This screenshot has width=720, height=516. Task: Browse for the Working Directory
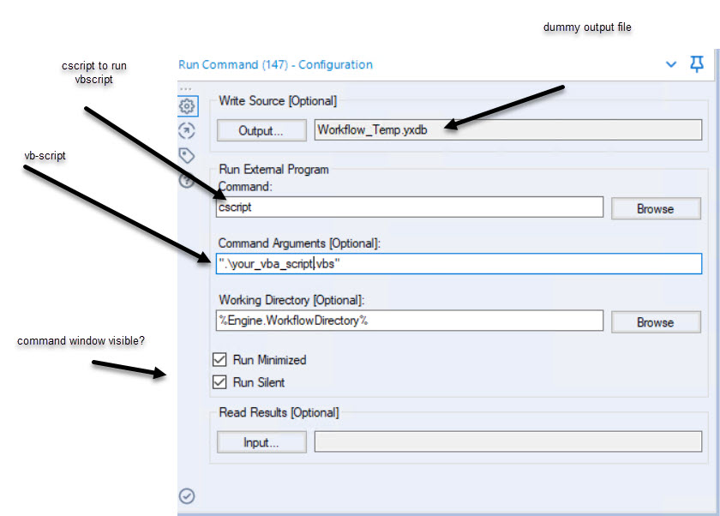click(x=656, y=322)
